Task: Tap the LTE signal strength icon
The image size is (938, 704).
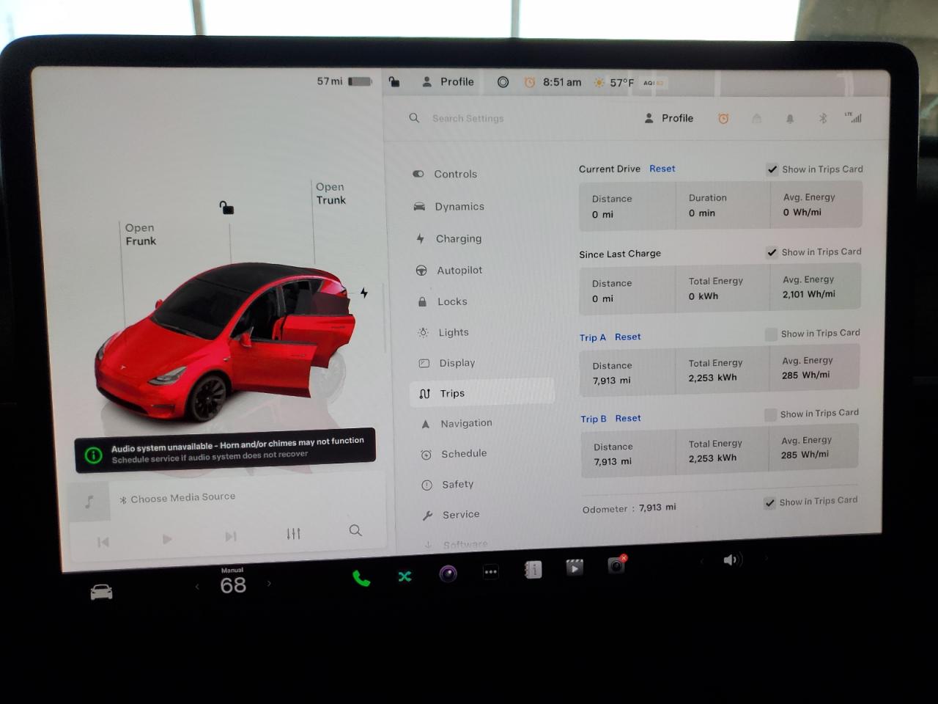Action: (854, 117)
